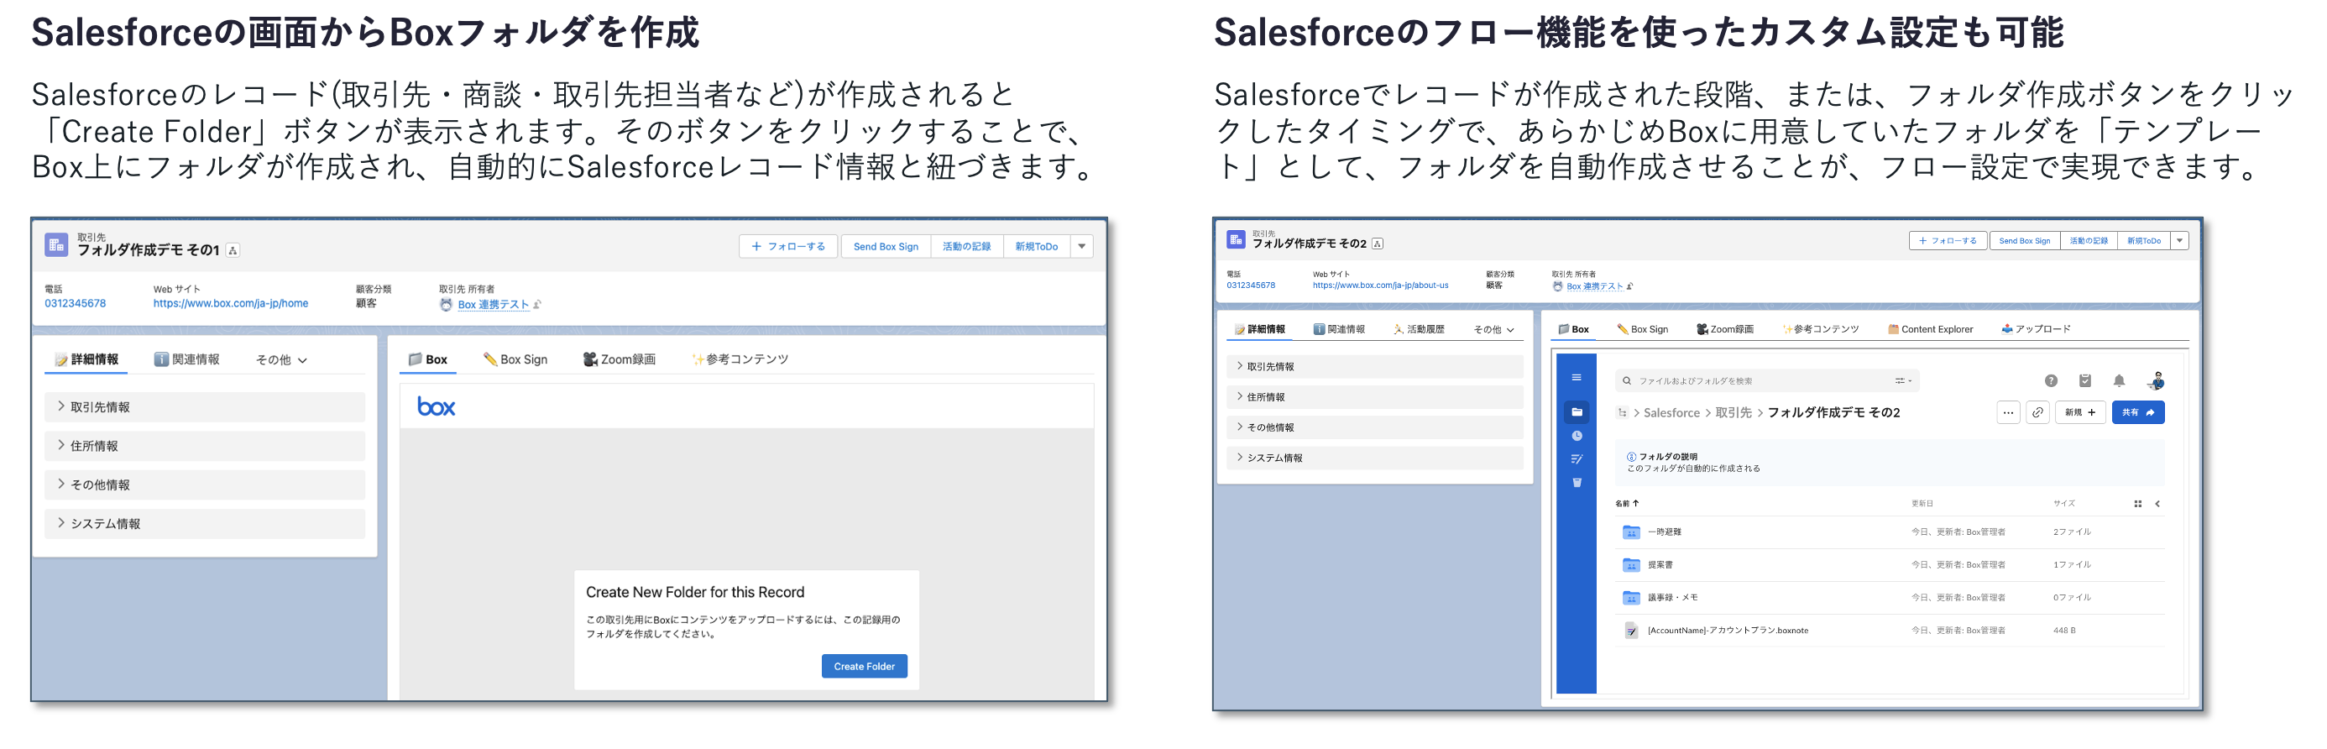Expand その他情報 section in その1 record

point(205,484)
